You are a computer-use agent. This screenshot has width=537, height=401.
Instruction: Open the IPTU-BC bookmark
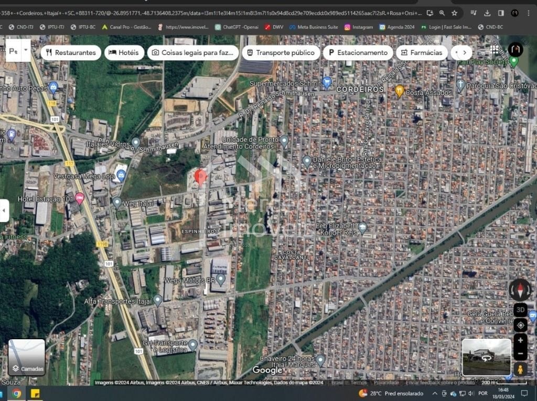point(83,27)
